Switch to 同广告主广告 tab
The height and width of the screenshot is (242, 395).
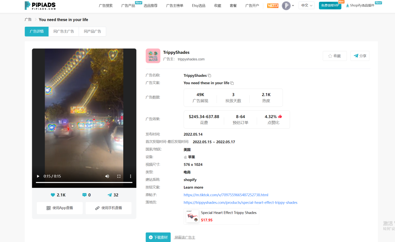click(64, 31)
